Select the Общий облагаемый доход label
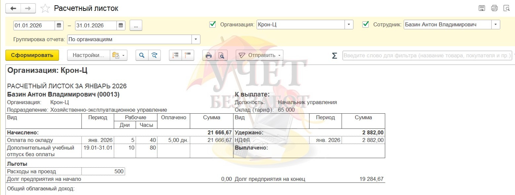 [x=41, y=189]
